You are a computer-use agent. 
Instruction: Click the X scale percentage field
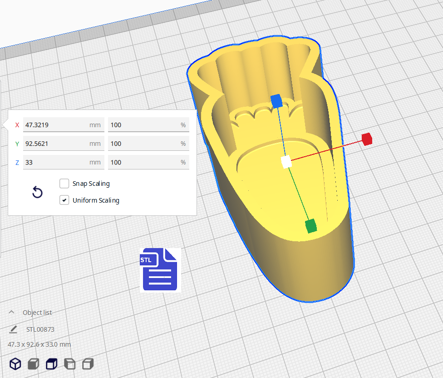point(148,125)
